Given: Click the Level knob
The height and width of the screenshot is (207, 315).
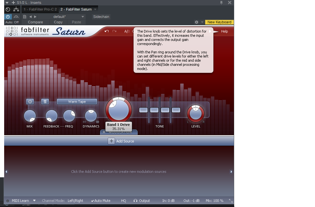Looking at the screenshot, I should coord(196,113).
